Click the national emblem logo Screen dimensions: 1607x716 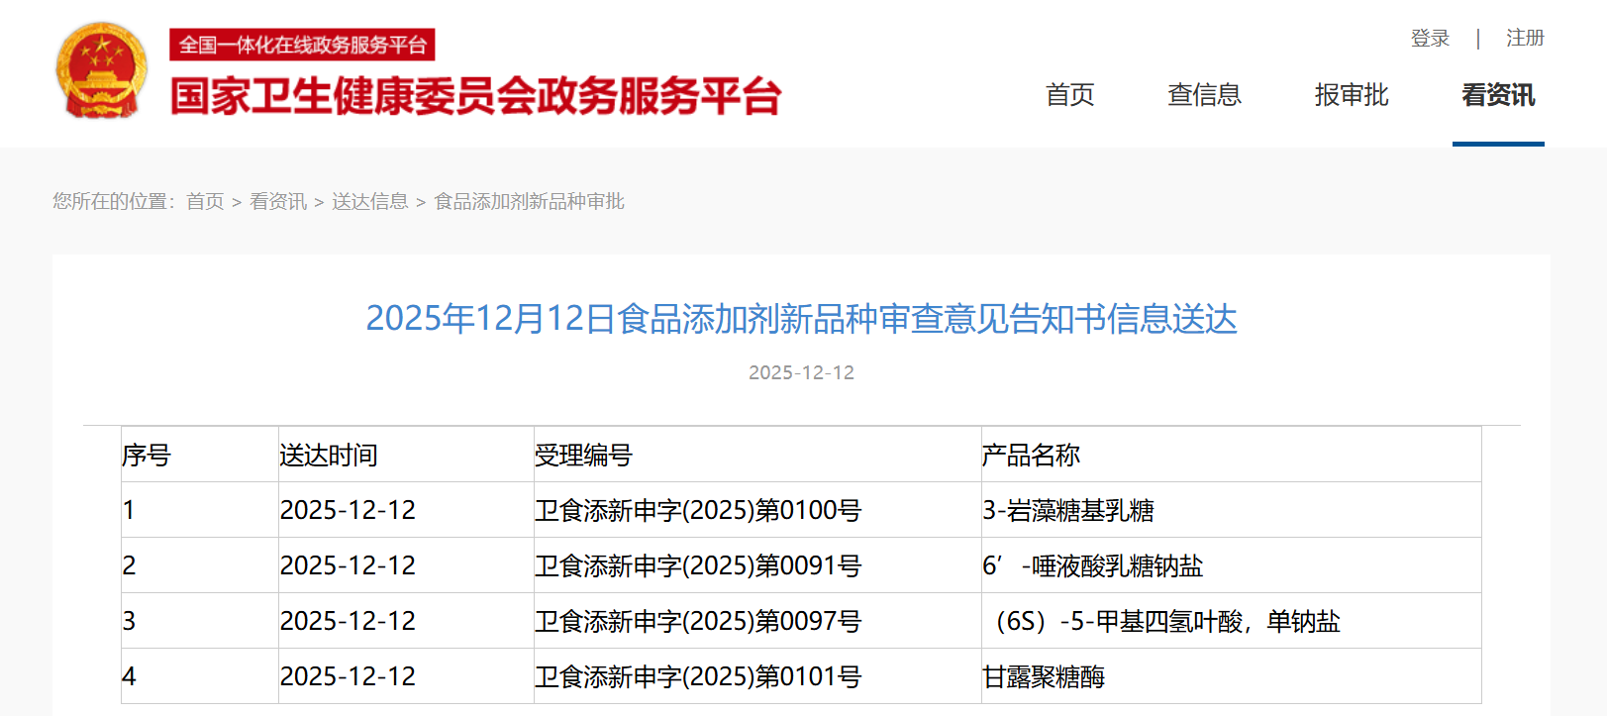(x=102, y=70)
